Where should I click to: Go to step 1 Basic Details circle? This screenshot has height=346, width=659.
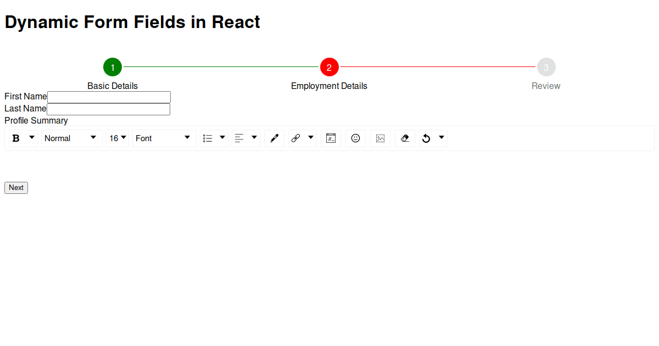(x=113, y=67)
